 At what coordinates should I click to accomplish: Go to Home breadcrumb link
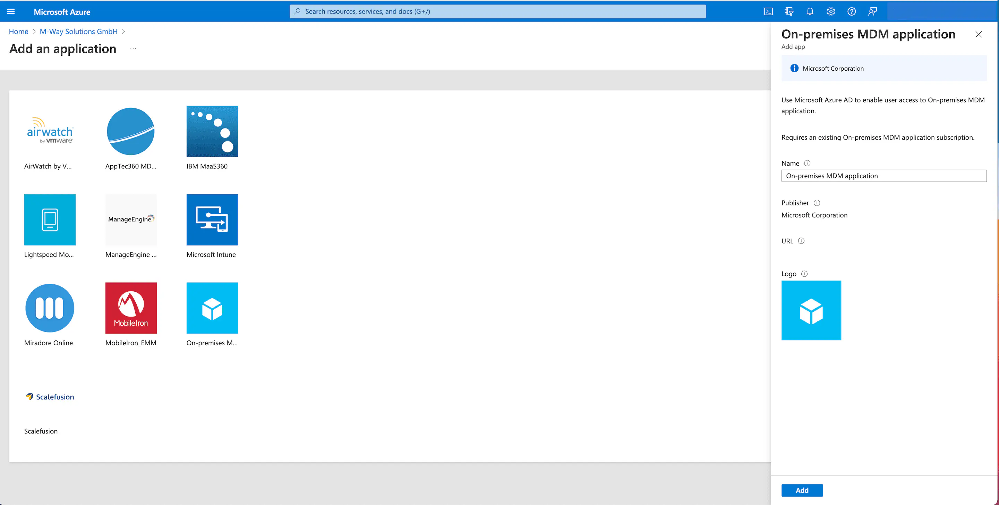(18, 32)
